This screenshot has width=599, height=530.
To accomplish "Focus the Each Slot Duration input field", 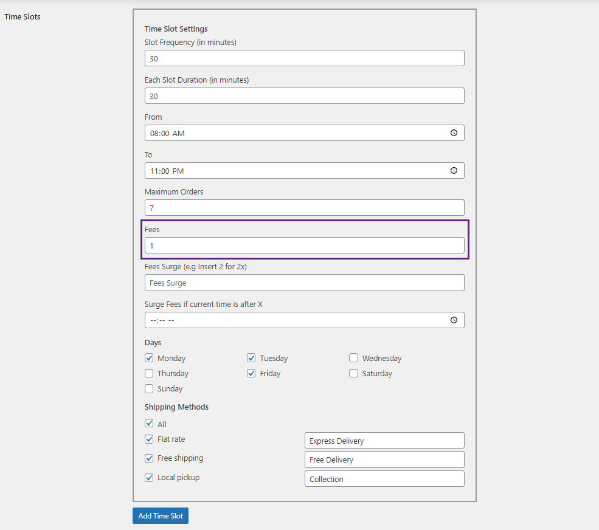I will [305, 96].
